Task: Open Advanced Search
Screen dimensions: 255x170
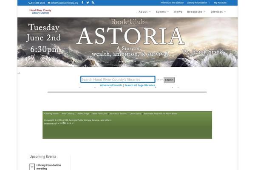Action: tap(111, 85)
